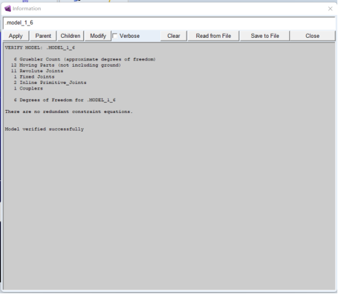Select the 'Gruebler Count' line

(85, 59)
